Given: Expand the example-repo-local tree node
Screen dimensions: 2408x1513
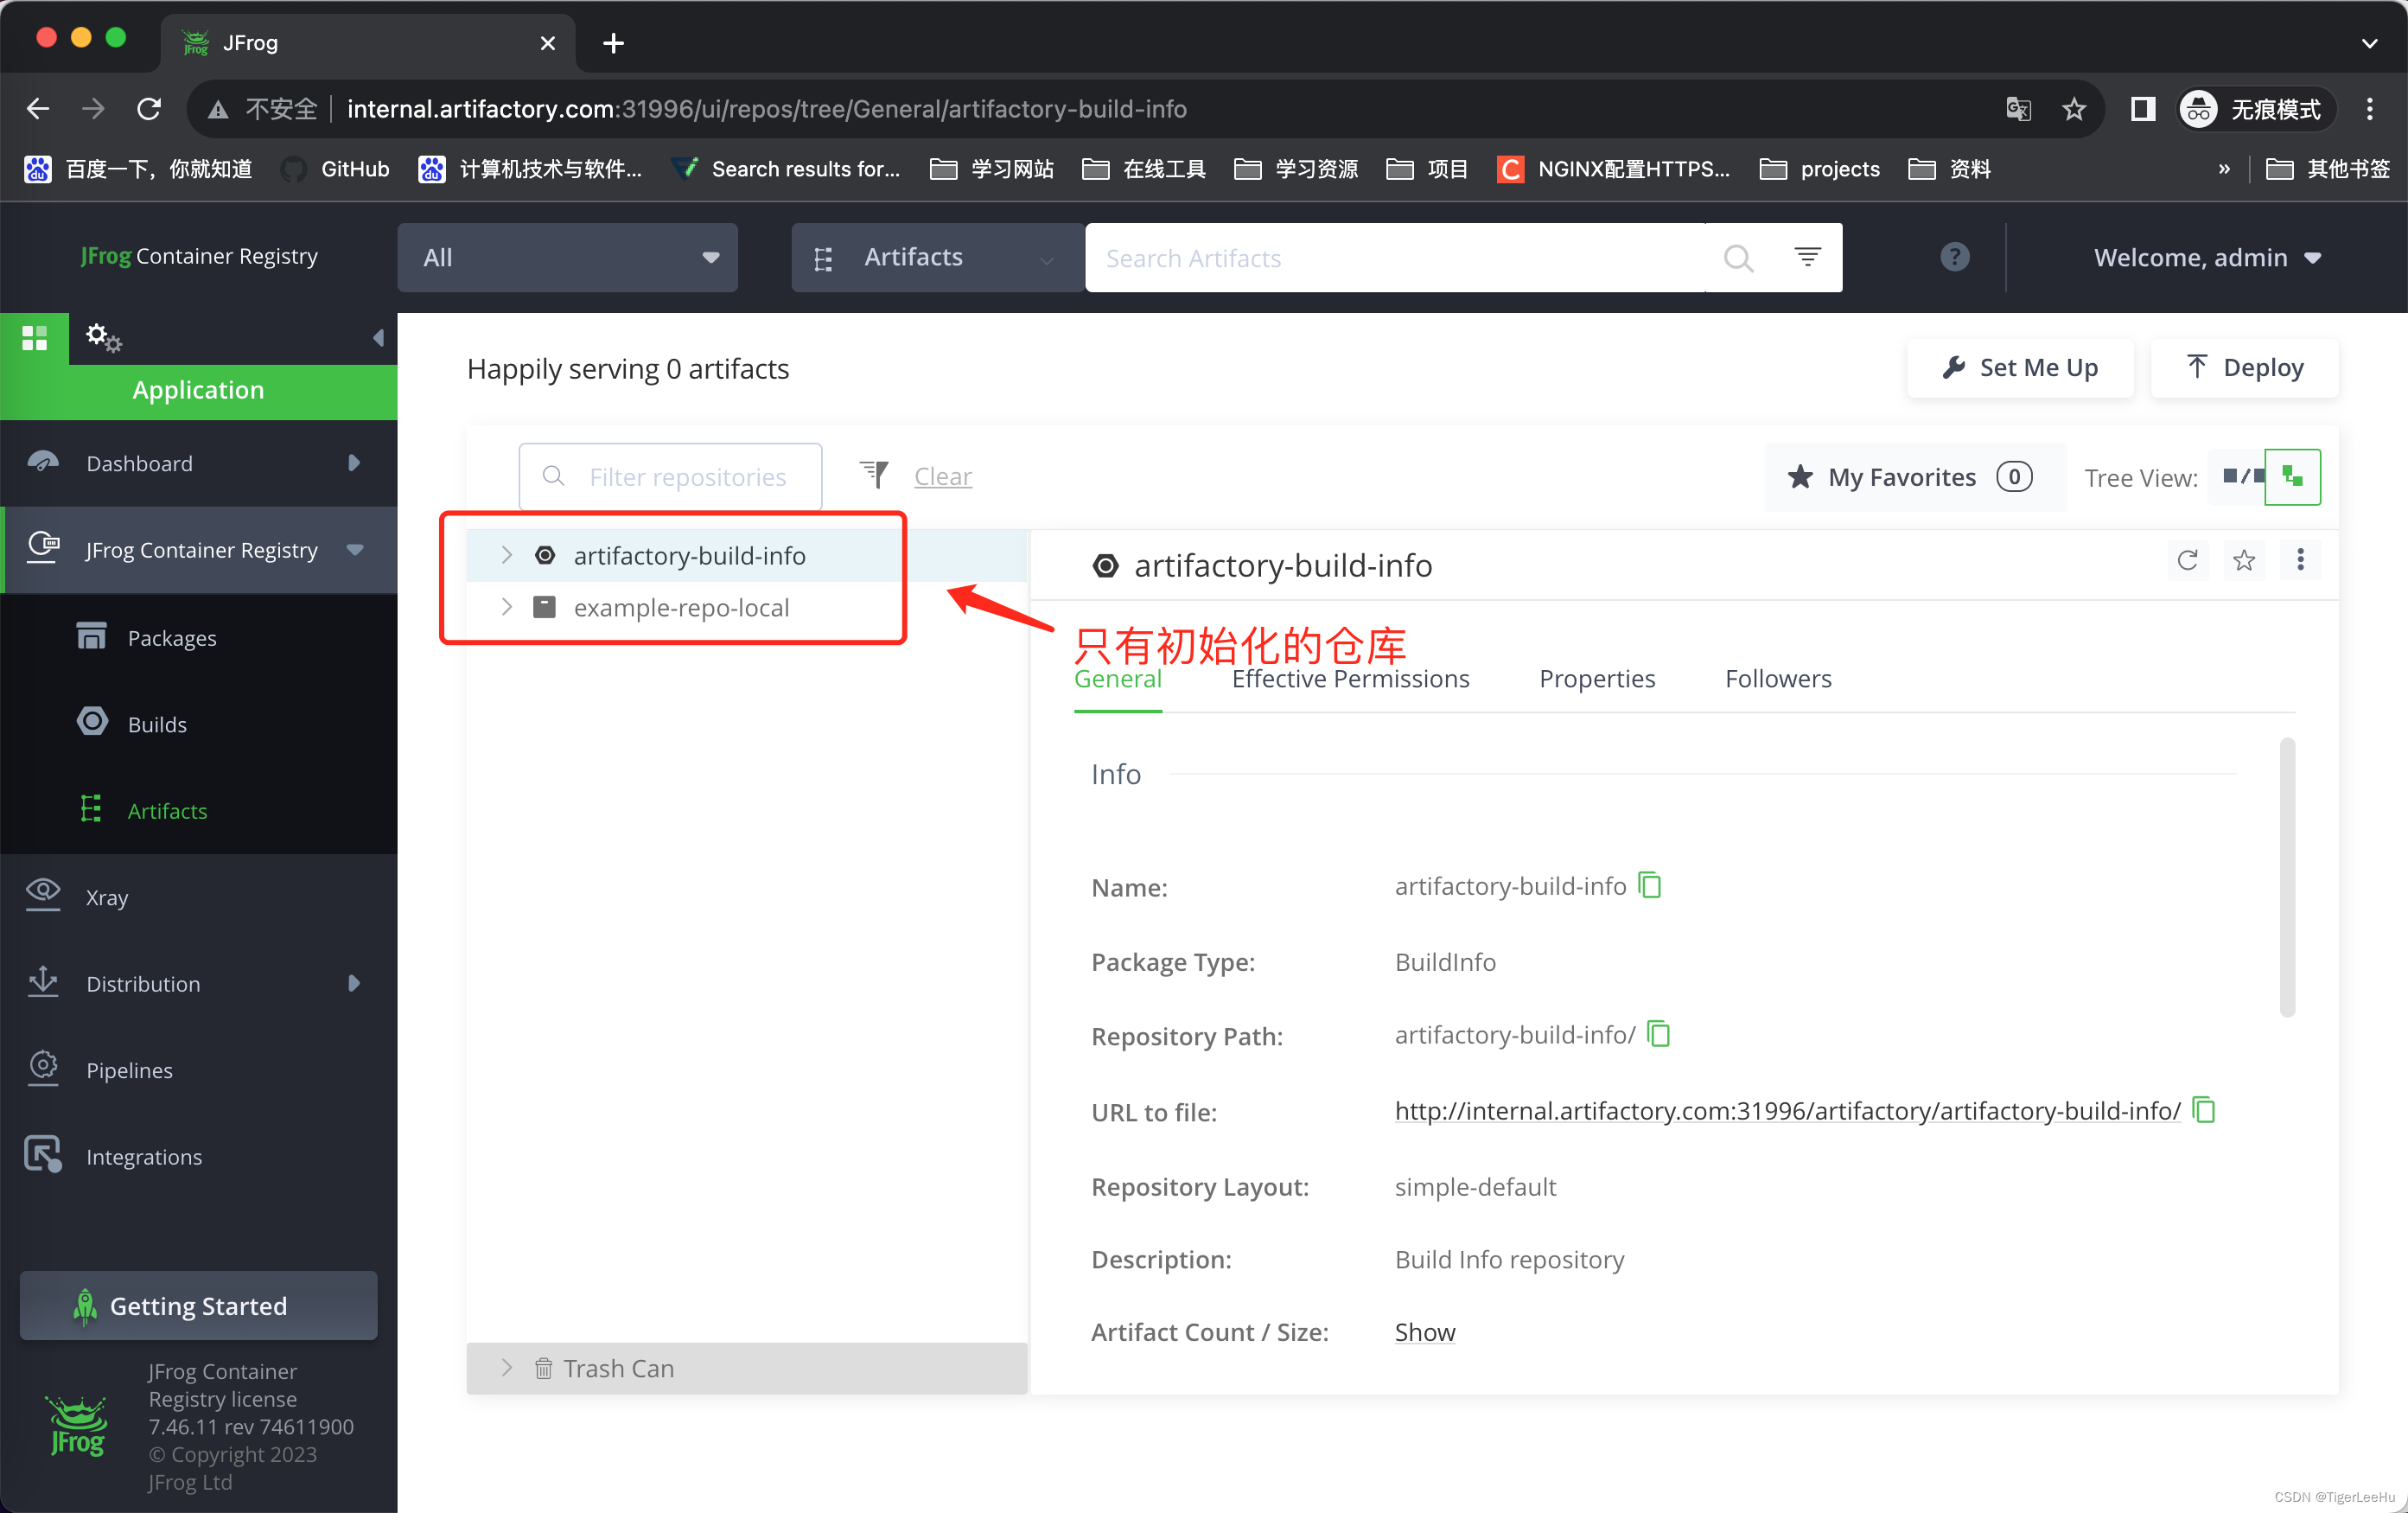Looking at the screenshot, I should tap(507, 607).
